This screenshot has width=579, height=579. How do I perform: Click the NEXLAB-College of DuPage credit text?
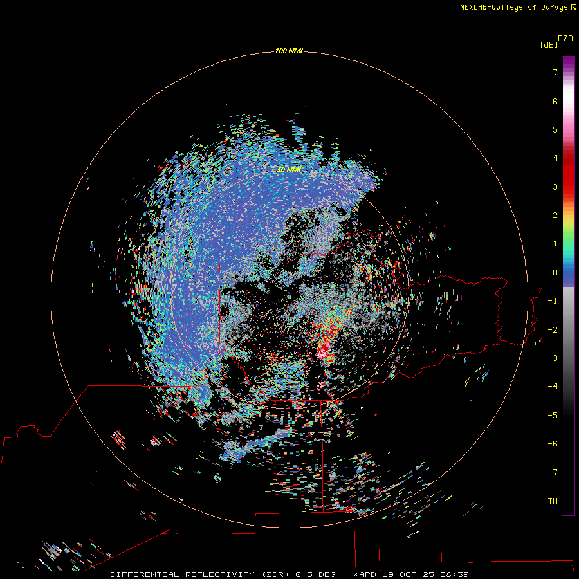[x=517, y=7]
